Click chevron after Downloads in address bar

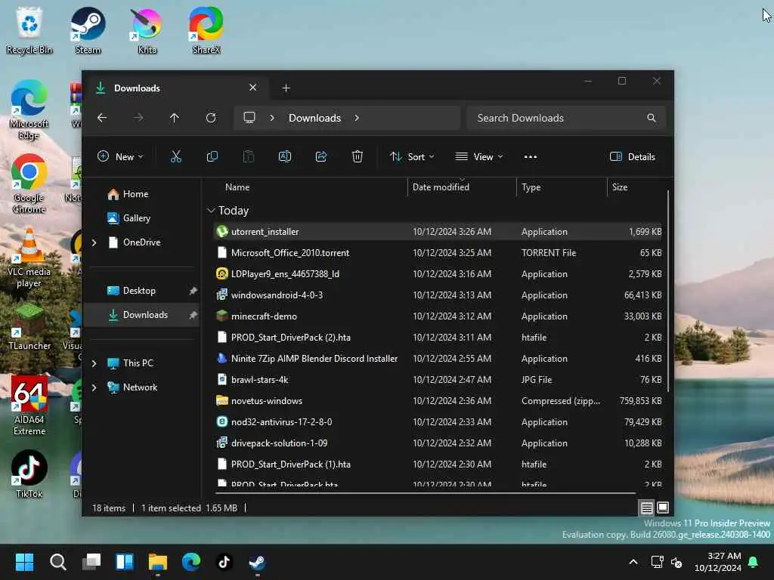pyautogui.click(x=357, y=118)
